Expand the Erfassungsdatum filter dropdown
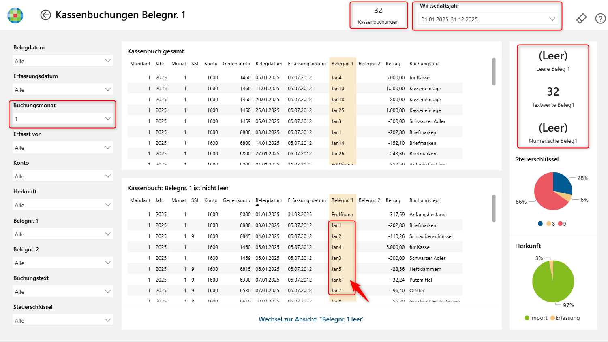 pyautogui.click(x=63, y=89)
